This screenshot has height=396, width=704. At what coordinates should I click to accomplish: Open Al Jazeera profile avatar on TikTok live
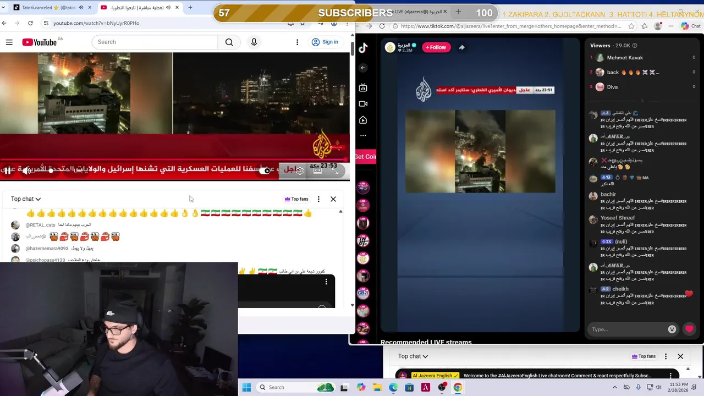[x=390, y=47]
